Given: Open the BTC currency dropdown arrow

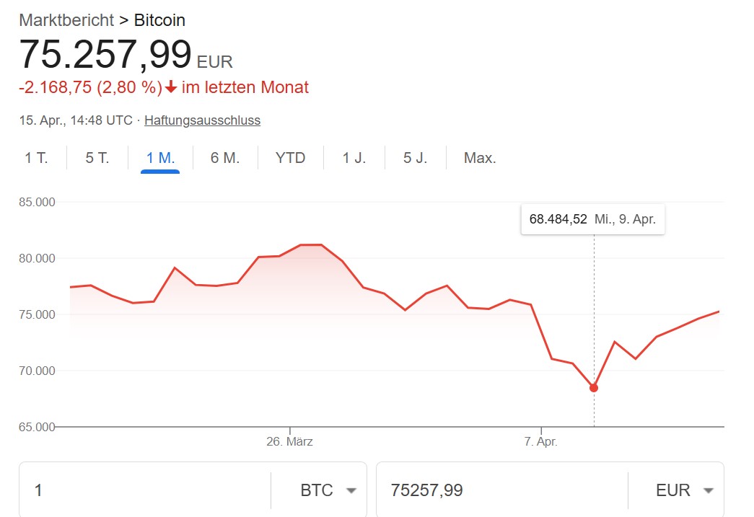Looking at the screenshot, I should (351, 490).
